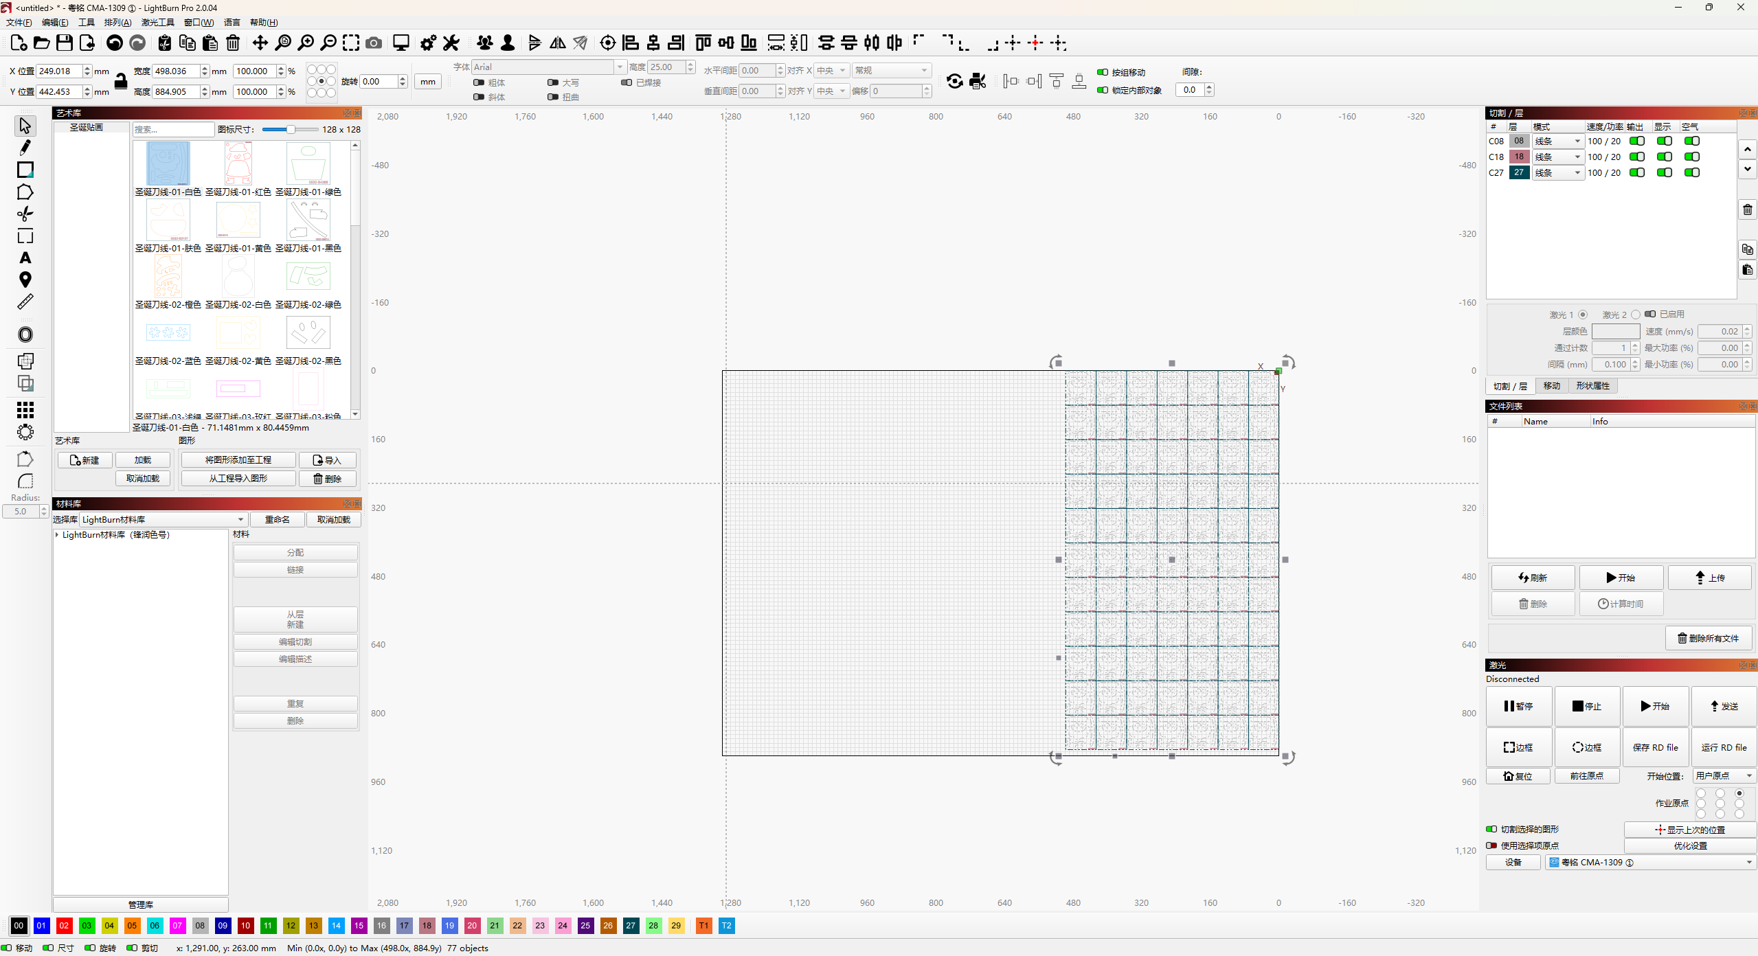This screenshot has width=1758, height=956.
Task: Select the Draw Lines pencil tool
Action: click(25, 148)
